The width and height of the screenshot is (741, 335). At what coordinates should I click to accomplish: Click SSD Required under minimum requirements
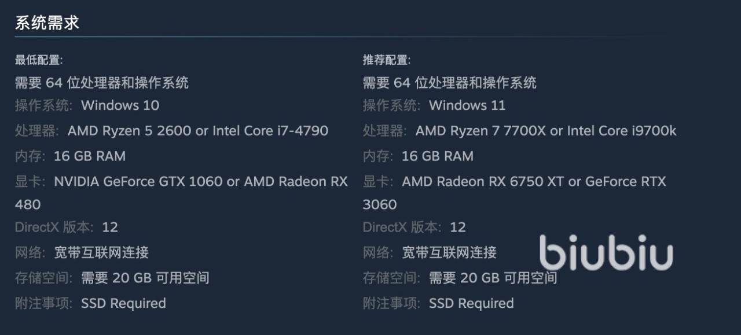tap(123, 303)
